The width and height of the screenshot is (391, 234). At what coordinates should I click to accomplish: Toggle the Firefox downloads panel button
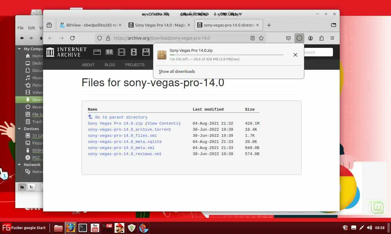(x=299, y=38)
